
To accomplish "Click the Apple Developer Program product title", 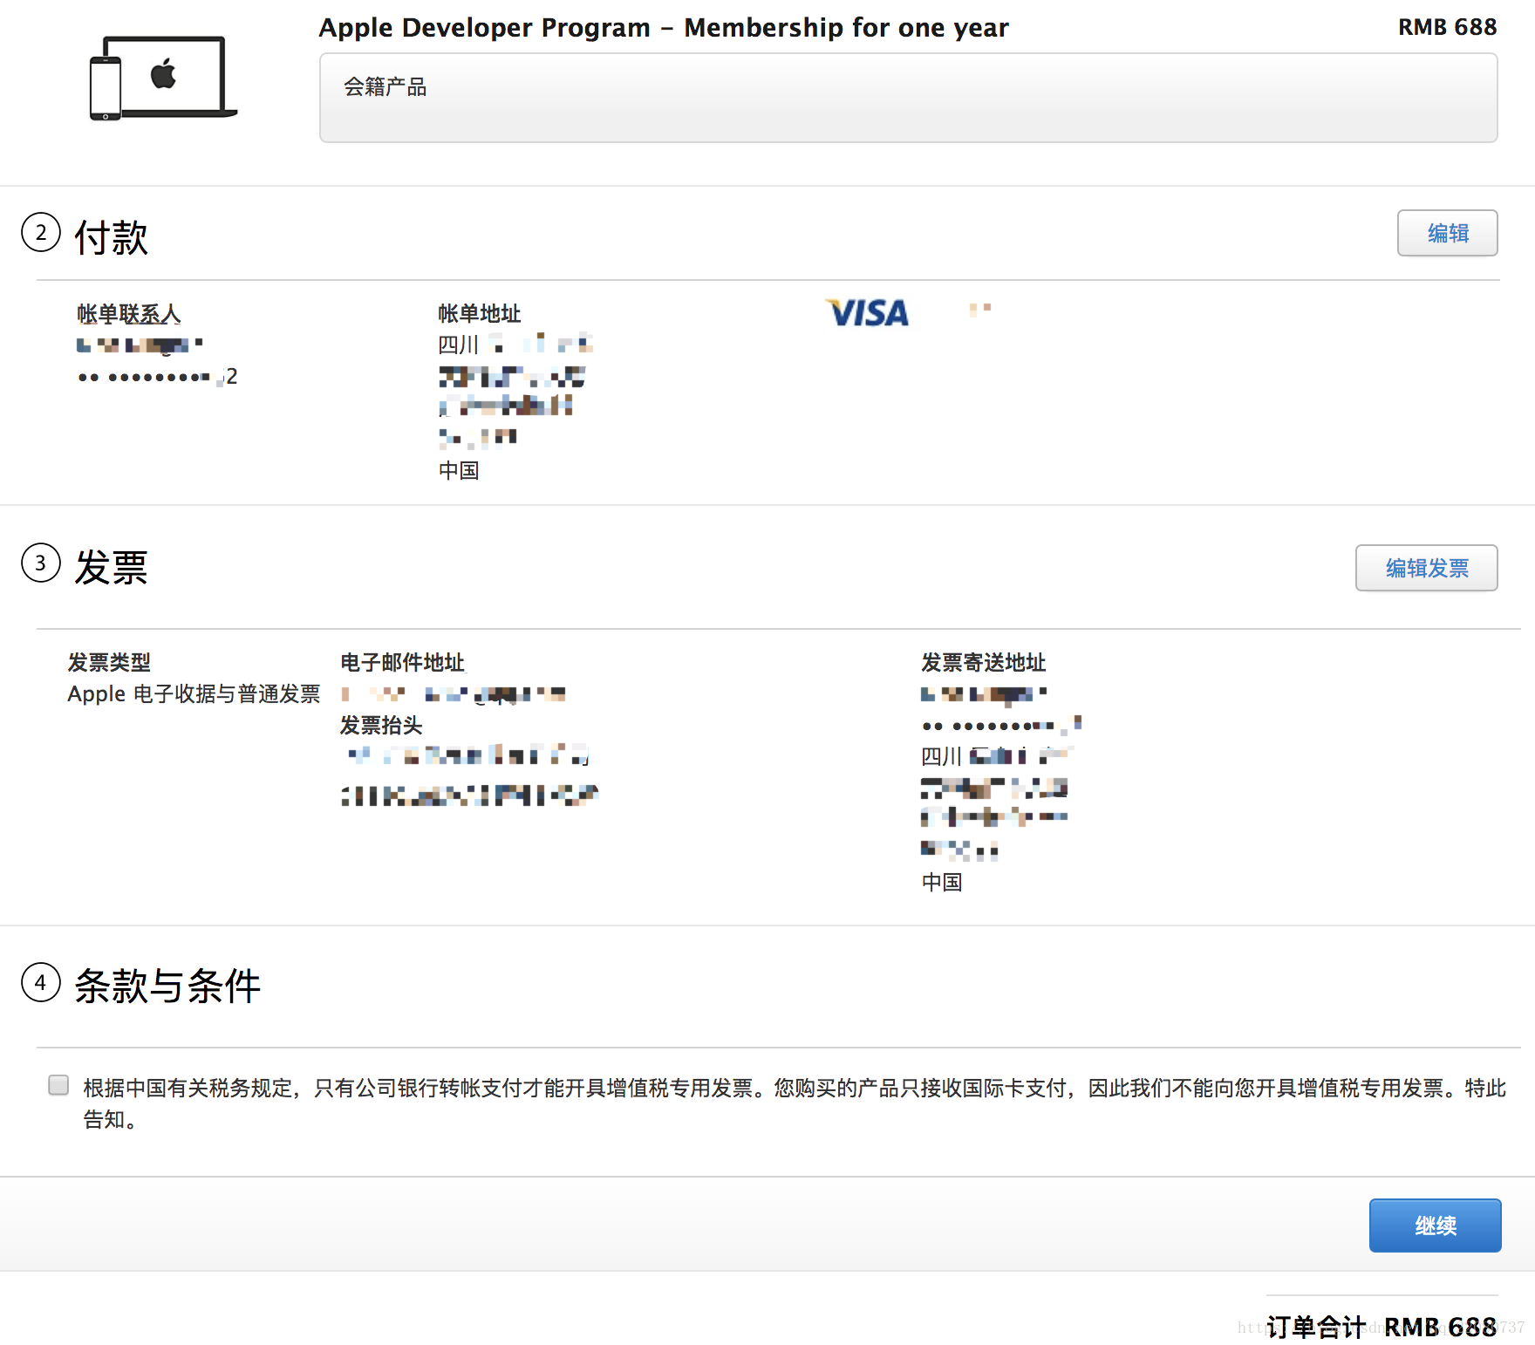I will [663, 27].
